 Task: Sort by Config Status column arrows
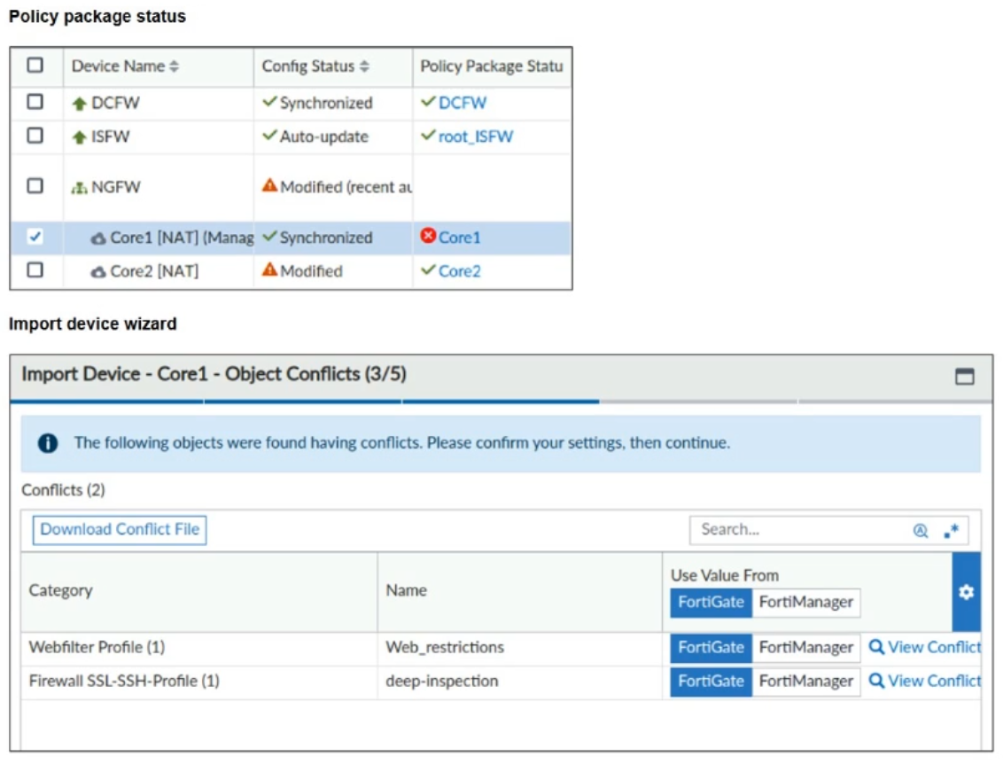pos(364,66)
